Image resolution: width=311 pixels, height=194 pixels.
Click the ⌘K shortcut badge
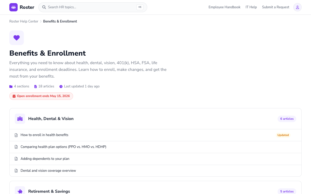[140, 7]
